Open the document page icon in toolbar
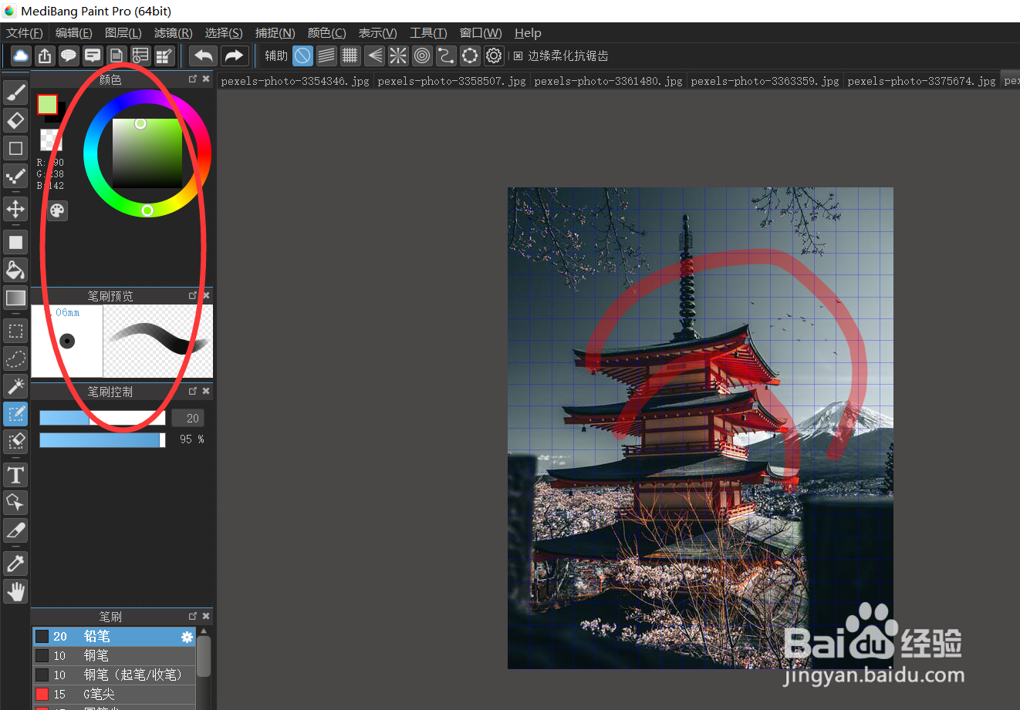This screenshot has width=1020, height=710. click(x=117, y=56)
